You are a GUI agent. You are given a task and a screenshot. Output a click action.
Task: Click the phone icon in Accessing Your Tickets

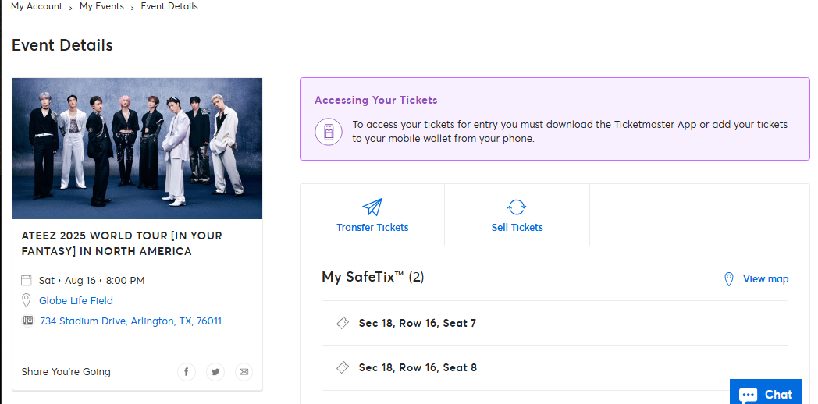click(329, 132)
